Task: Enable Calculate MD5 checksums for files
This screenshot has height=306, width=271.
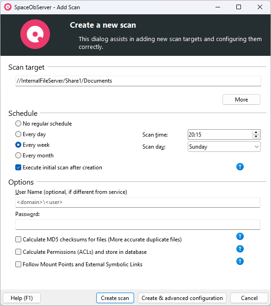Action: (18, 240)
